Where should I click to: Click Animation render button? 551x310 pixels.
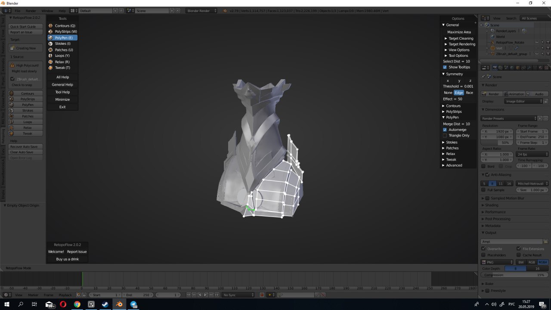pos(514,94)
